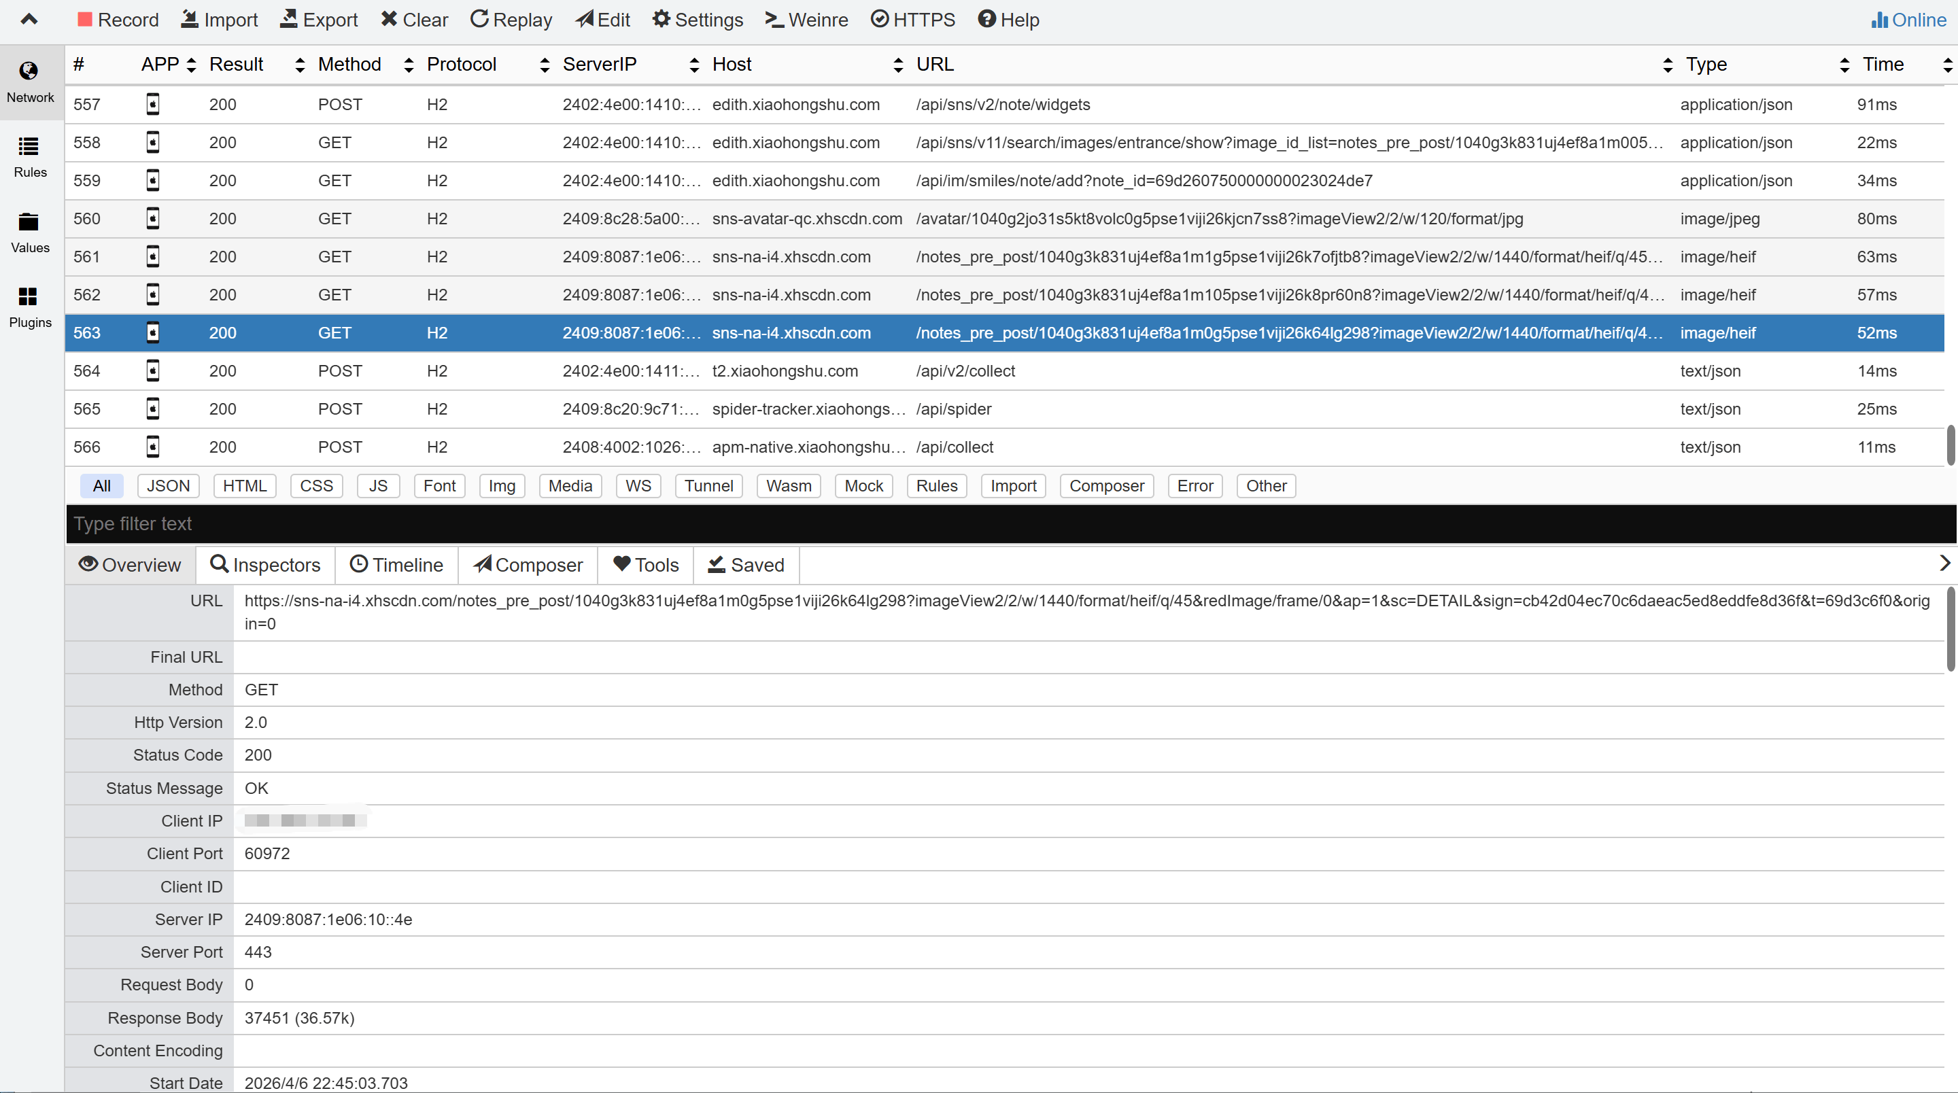Click the Type filter text field
This screenshot has width=1958, height=1093.
tap(988, 523)
